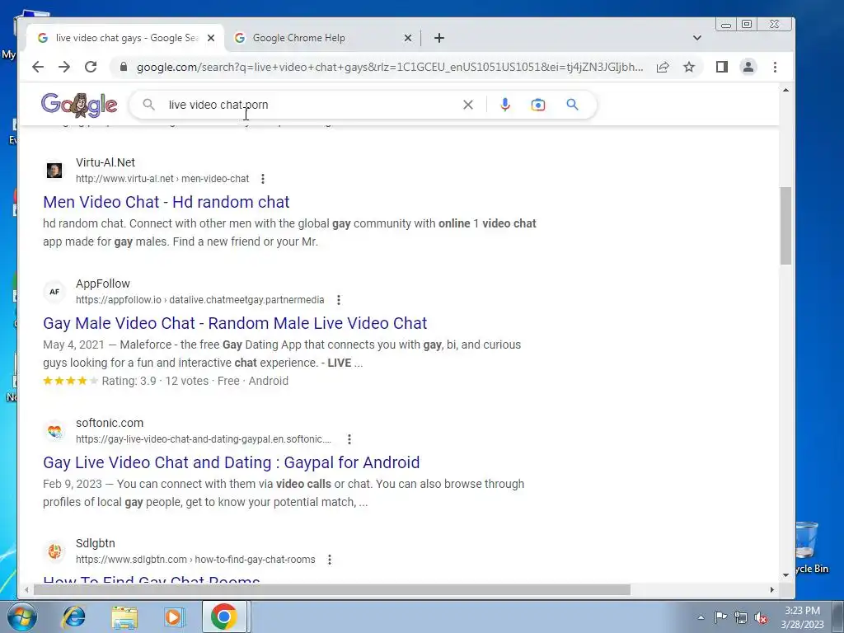Focus the Chrome address bar URL
This screenshot has width=844, height=633.
tap(390, 67)
